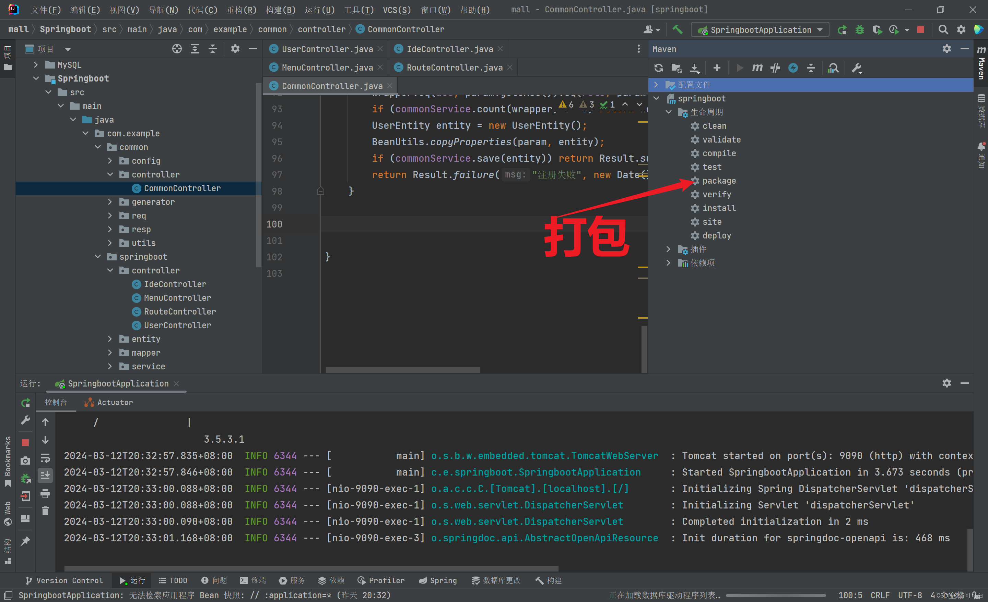
Task: Open Maven settings wrench icon
Action: point(857,68)
